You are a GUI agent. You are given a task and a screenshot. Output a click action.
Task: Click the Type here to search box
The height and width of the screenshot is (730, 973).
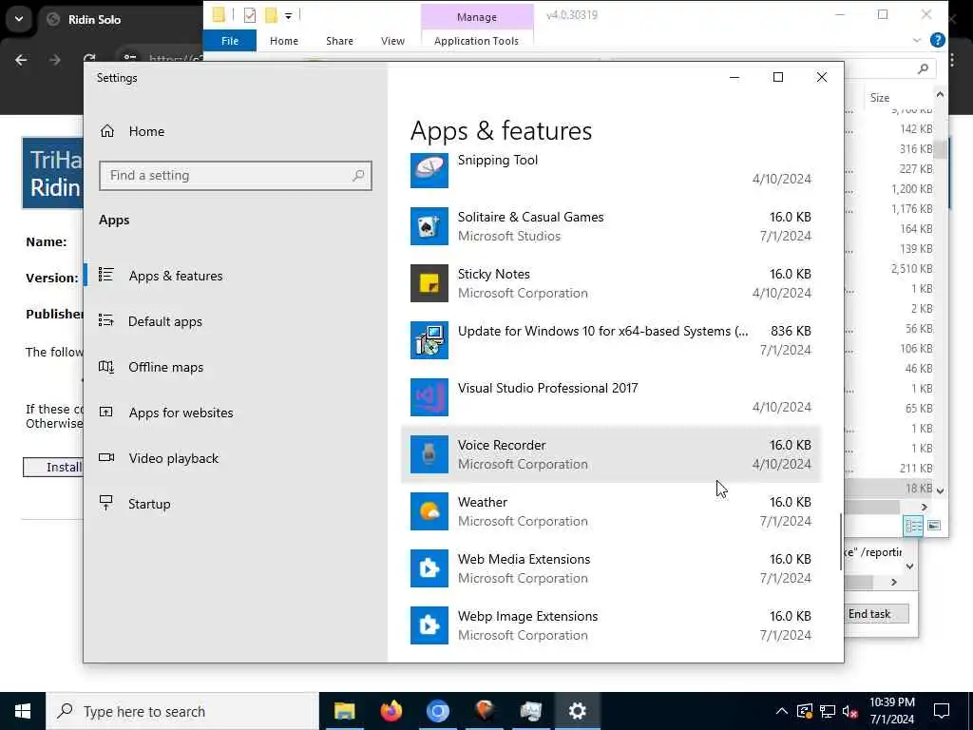[181, 711]
